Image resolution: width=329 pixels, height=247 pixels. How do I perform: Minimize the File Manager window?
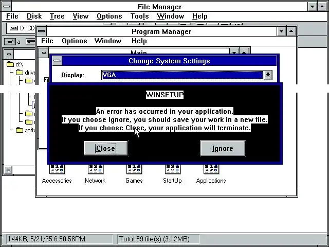coord(312,7)
